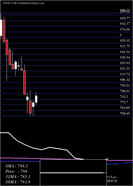Select the 806.12 price axis label

click(x=125, y=80)
